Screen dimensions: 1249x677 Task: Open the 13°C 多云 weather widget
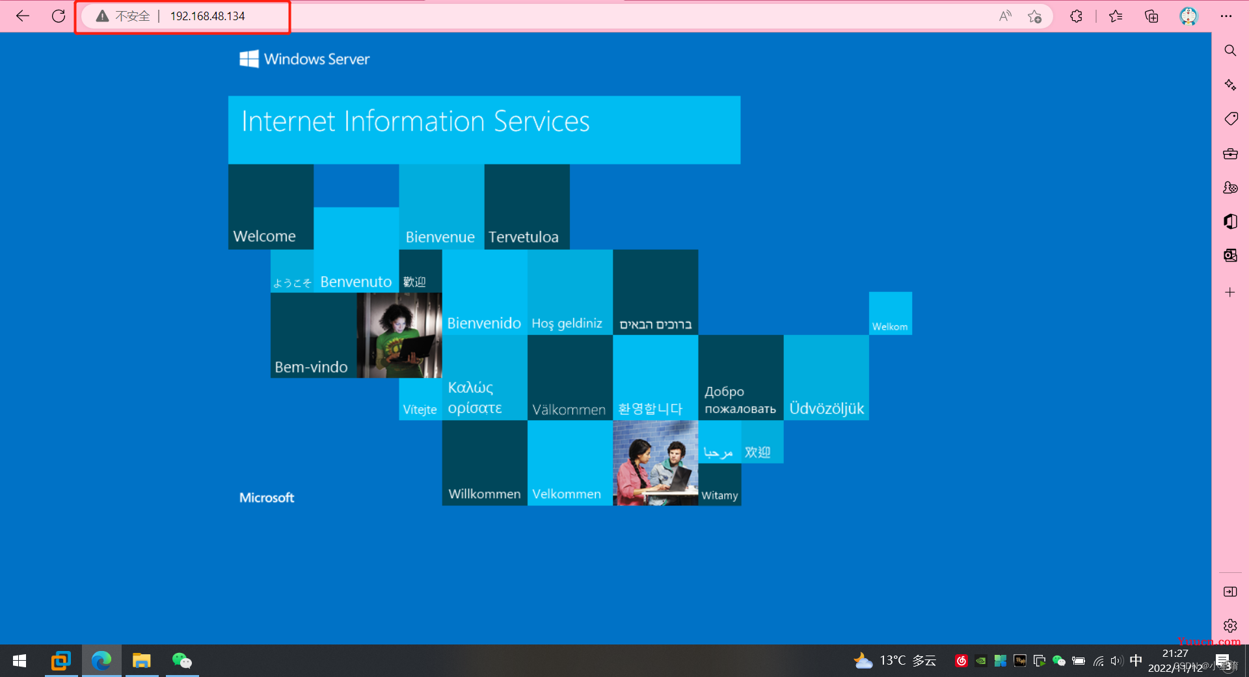[x=895, y=661]
